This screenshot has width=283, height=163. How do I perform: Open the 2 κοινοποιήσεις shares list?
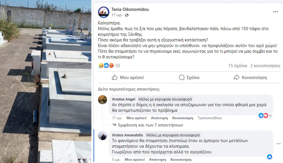(x=265, y=66)
